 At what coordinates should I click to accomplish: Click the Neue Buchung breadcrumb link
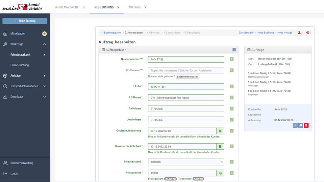265,33
